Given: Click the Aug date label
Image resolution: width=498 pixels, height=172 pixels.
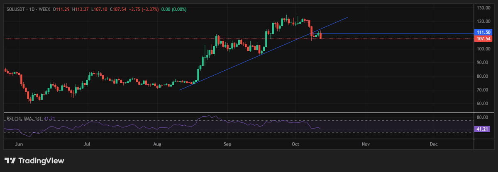Looking at the screenshot, I should click(157, 145).
